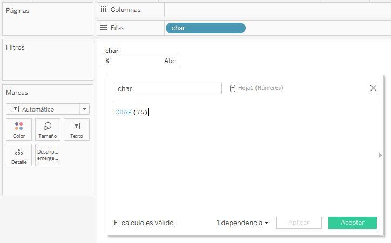Click the Tamaño size marks button

48,129
